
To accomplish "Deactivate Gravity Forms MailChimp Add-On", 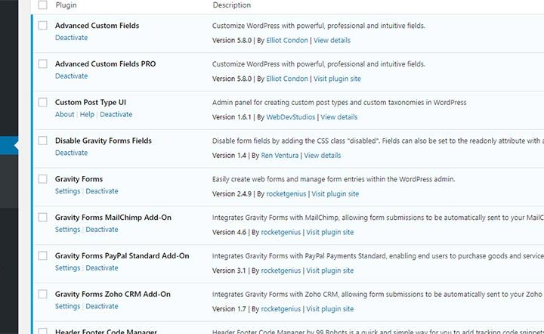I will click(x=102, y=230).
